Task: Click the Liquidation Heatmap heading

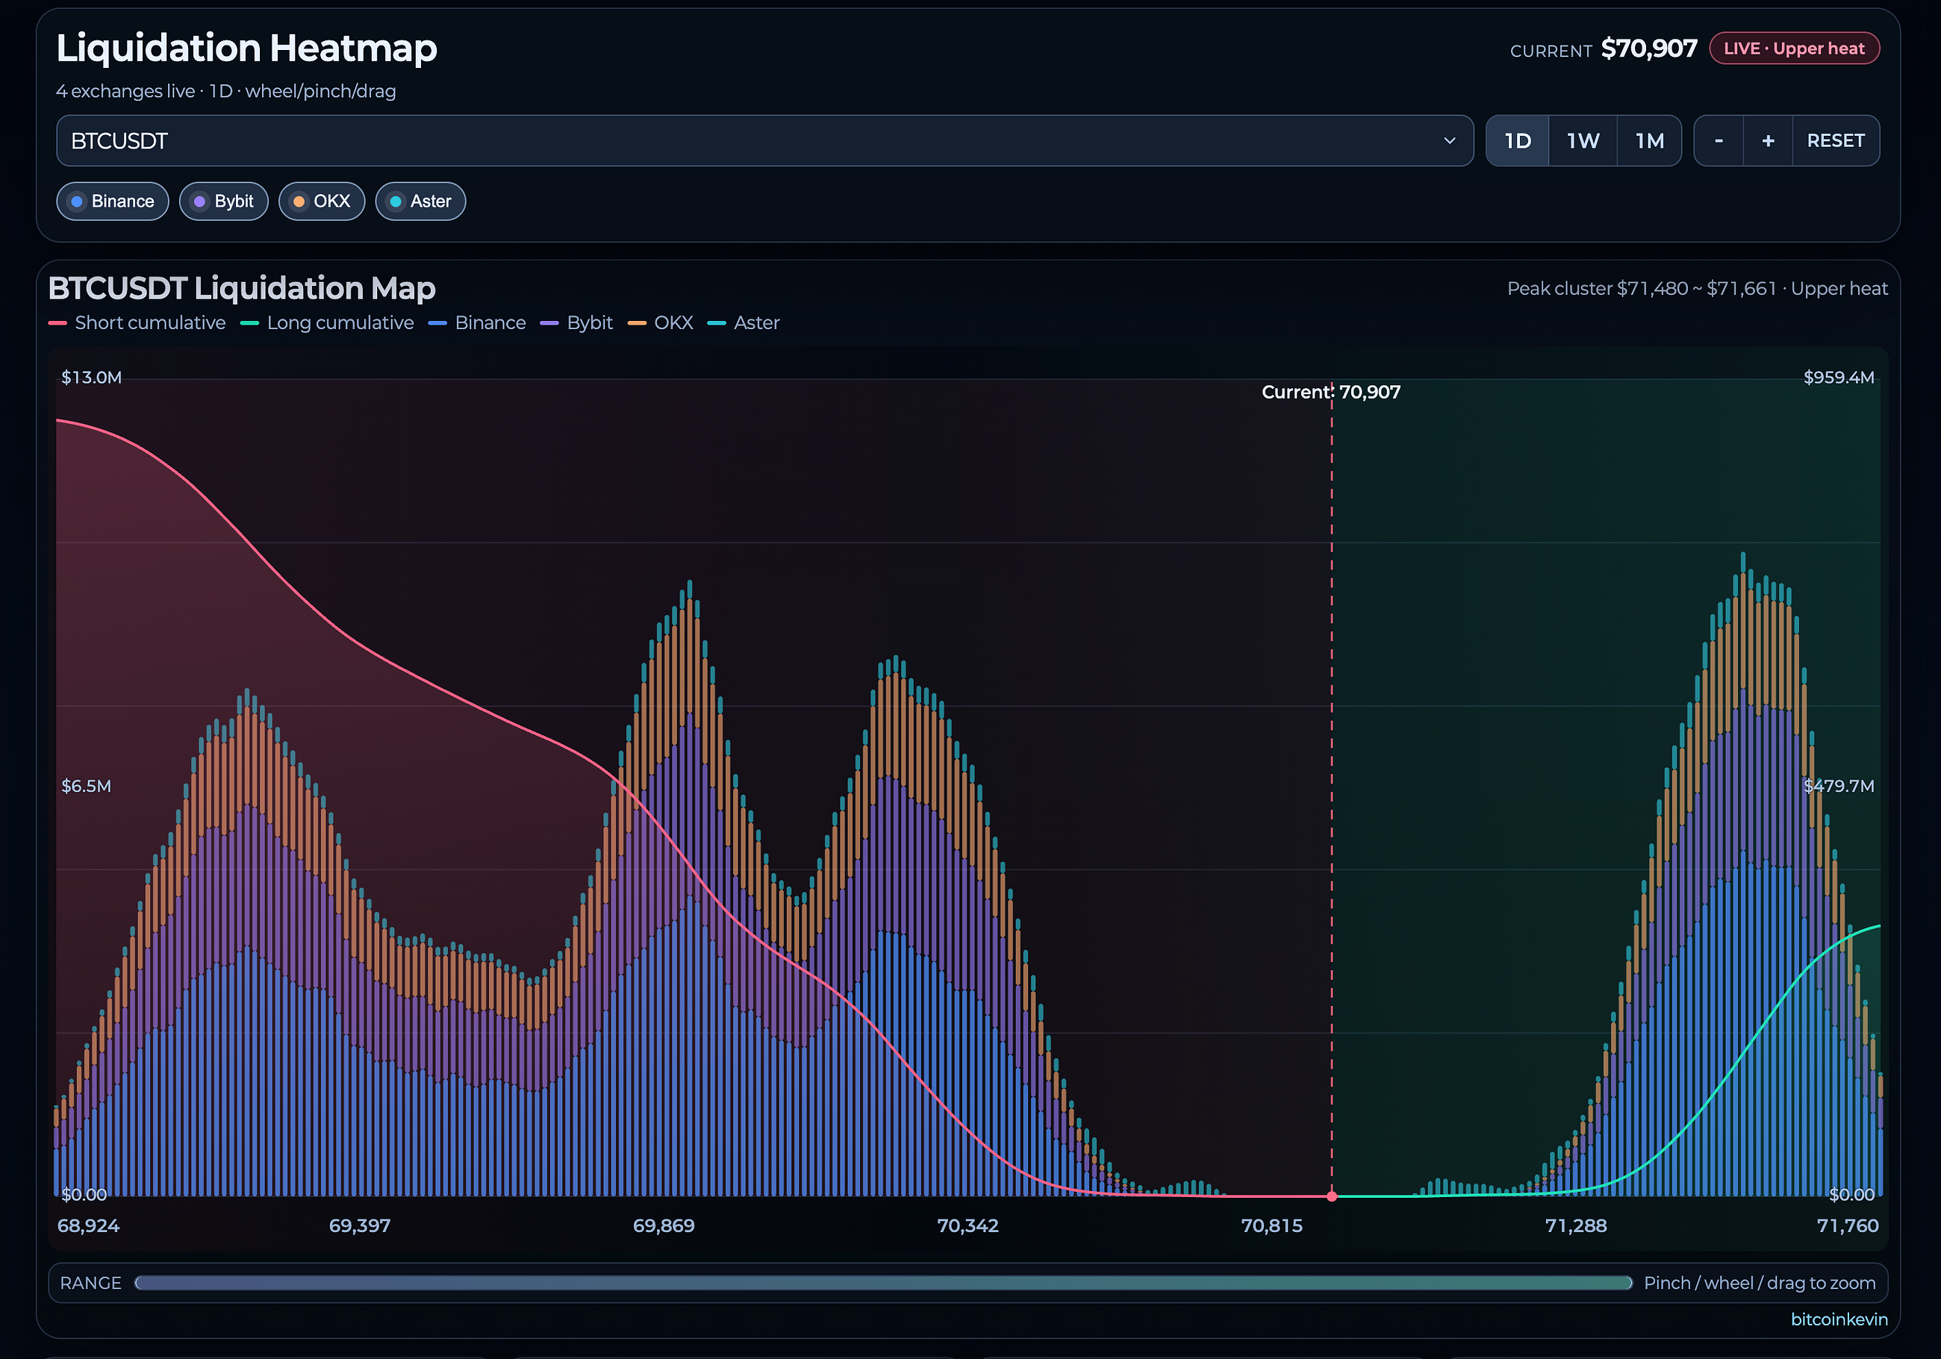Action: coord(247,49)
